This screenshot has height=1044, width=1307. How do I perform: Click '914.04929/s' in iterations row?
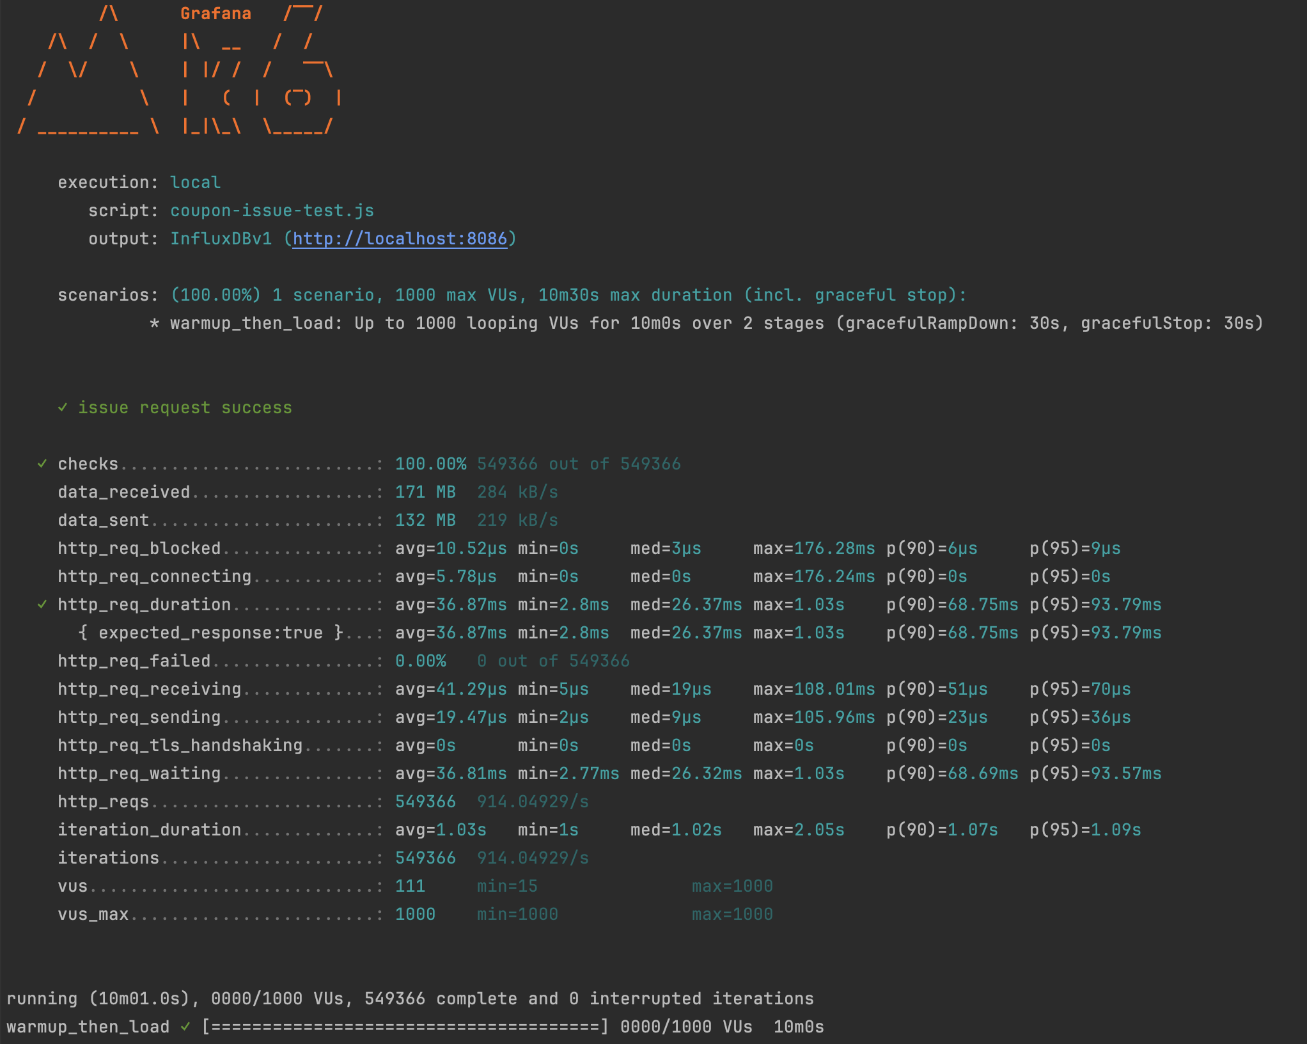533,858
